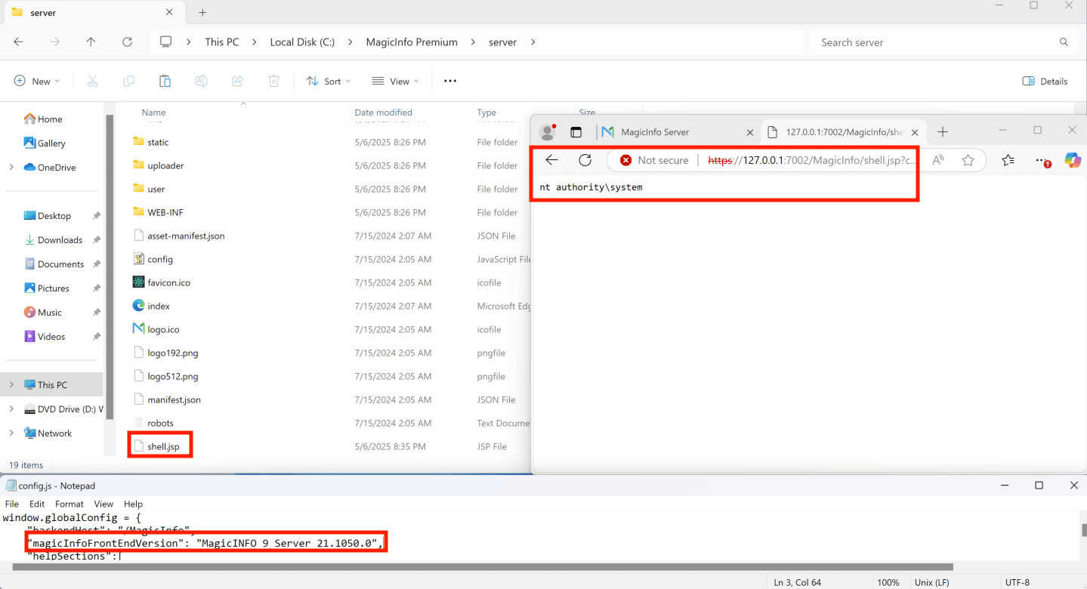Add a new File Explorer tab
Viewport: 1087px width, 589px height.
[x=202, y=12]
